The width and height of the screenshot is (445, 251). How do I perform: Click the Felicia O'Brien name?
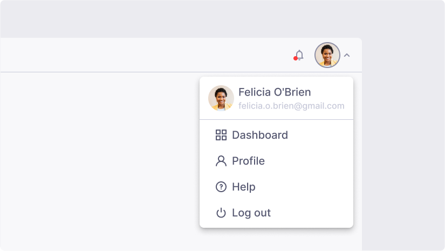[x=275, y=92]
